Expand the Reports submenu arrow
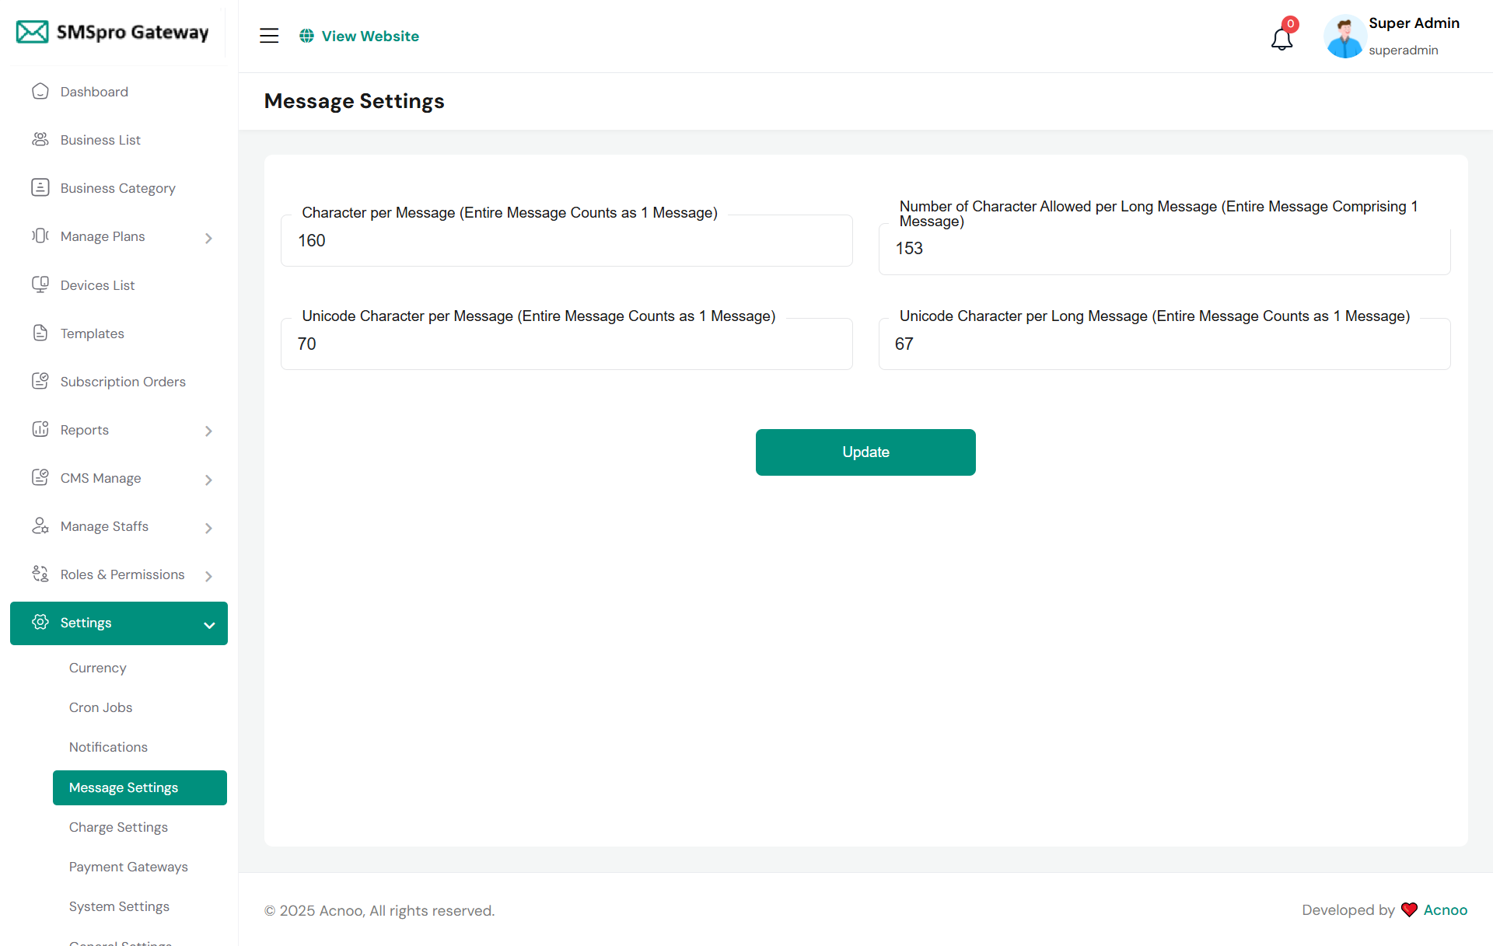1493x946 pixels. point(208,431)
